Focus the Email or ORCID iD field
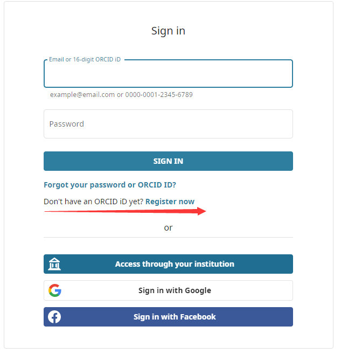The width and height of the screenshot is (341, 354). click(168, 74)
